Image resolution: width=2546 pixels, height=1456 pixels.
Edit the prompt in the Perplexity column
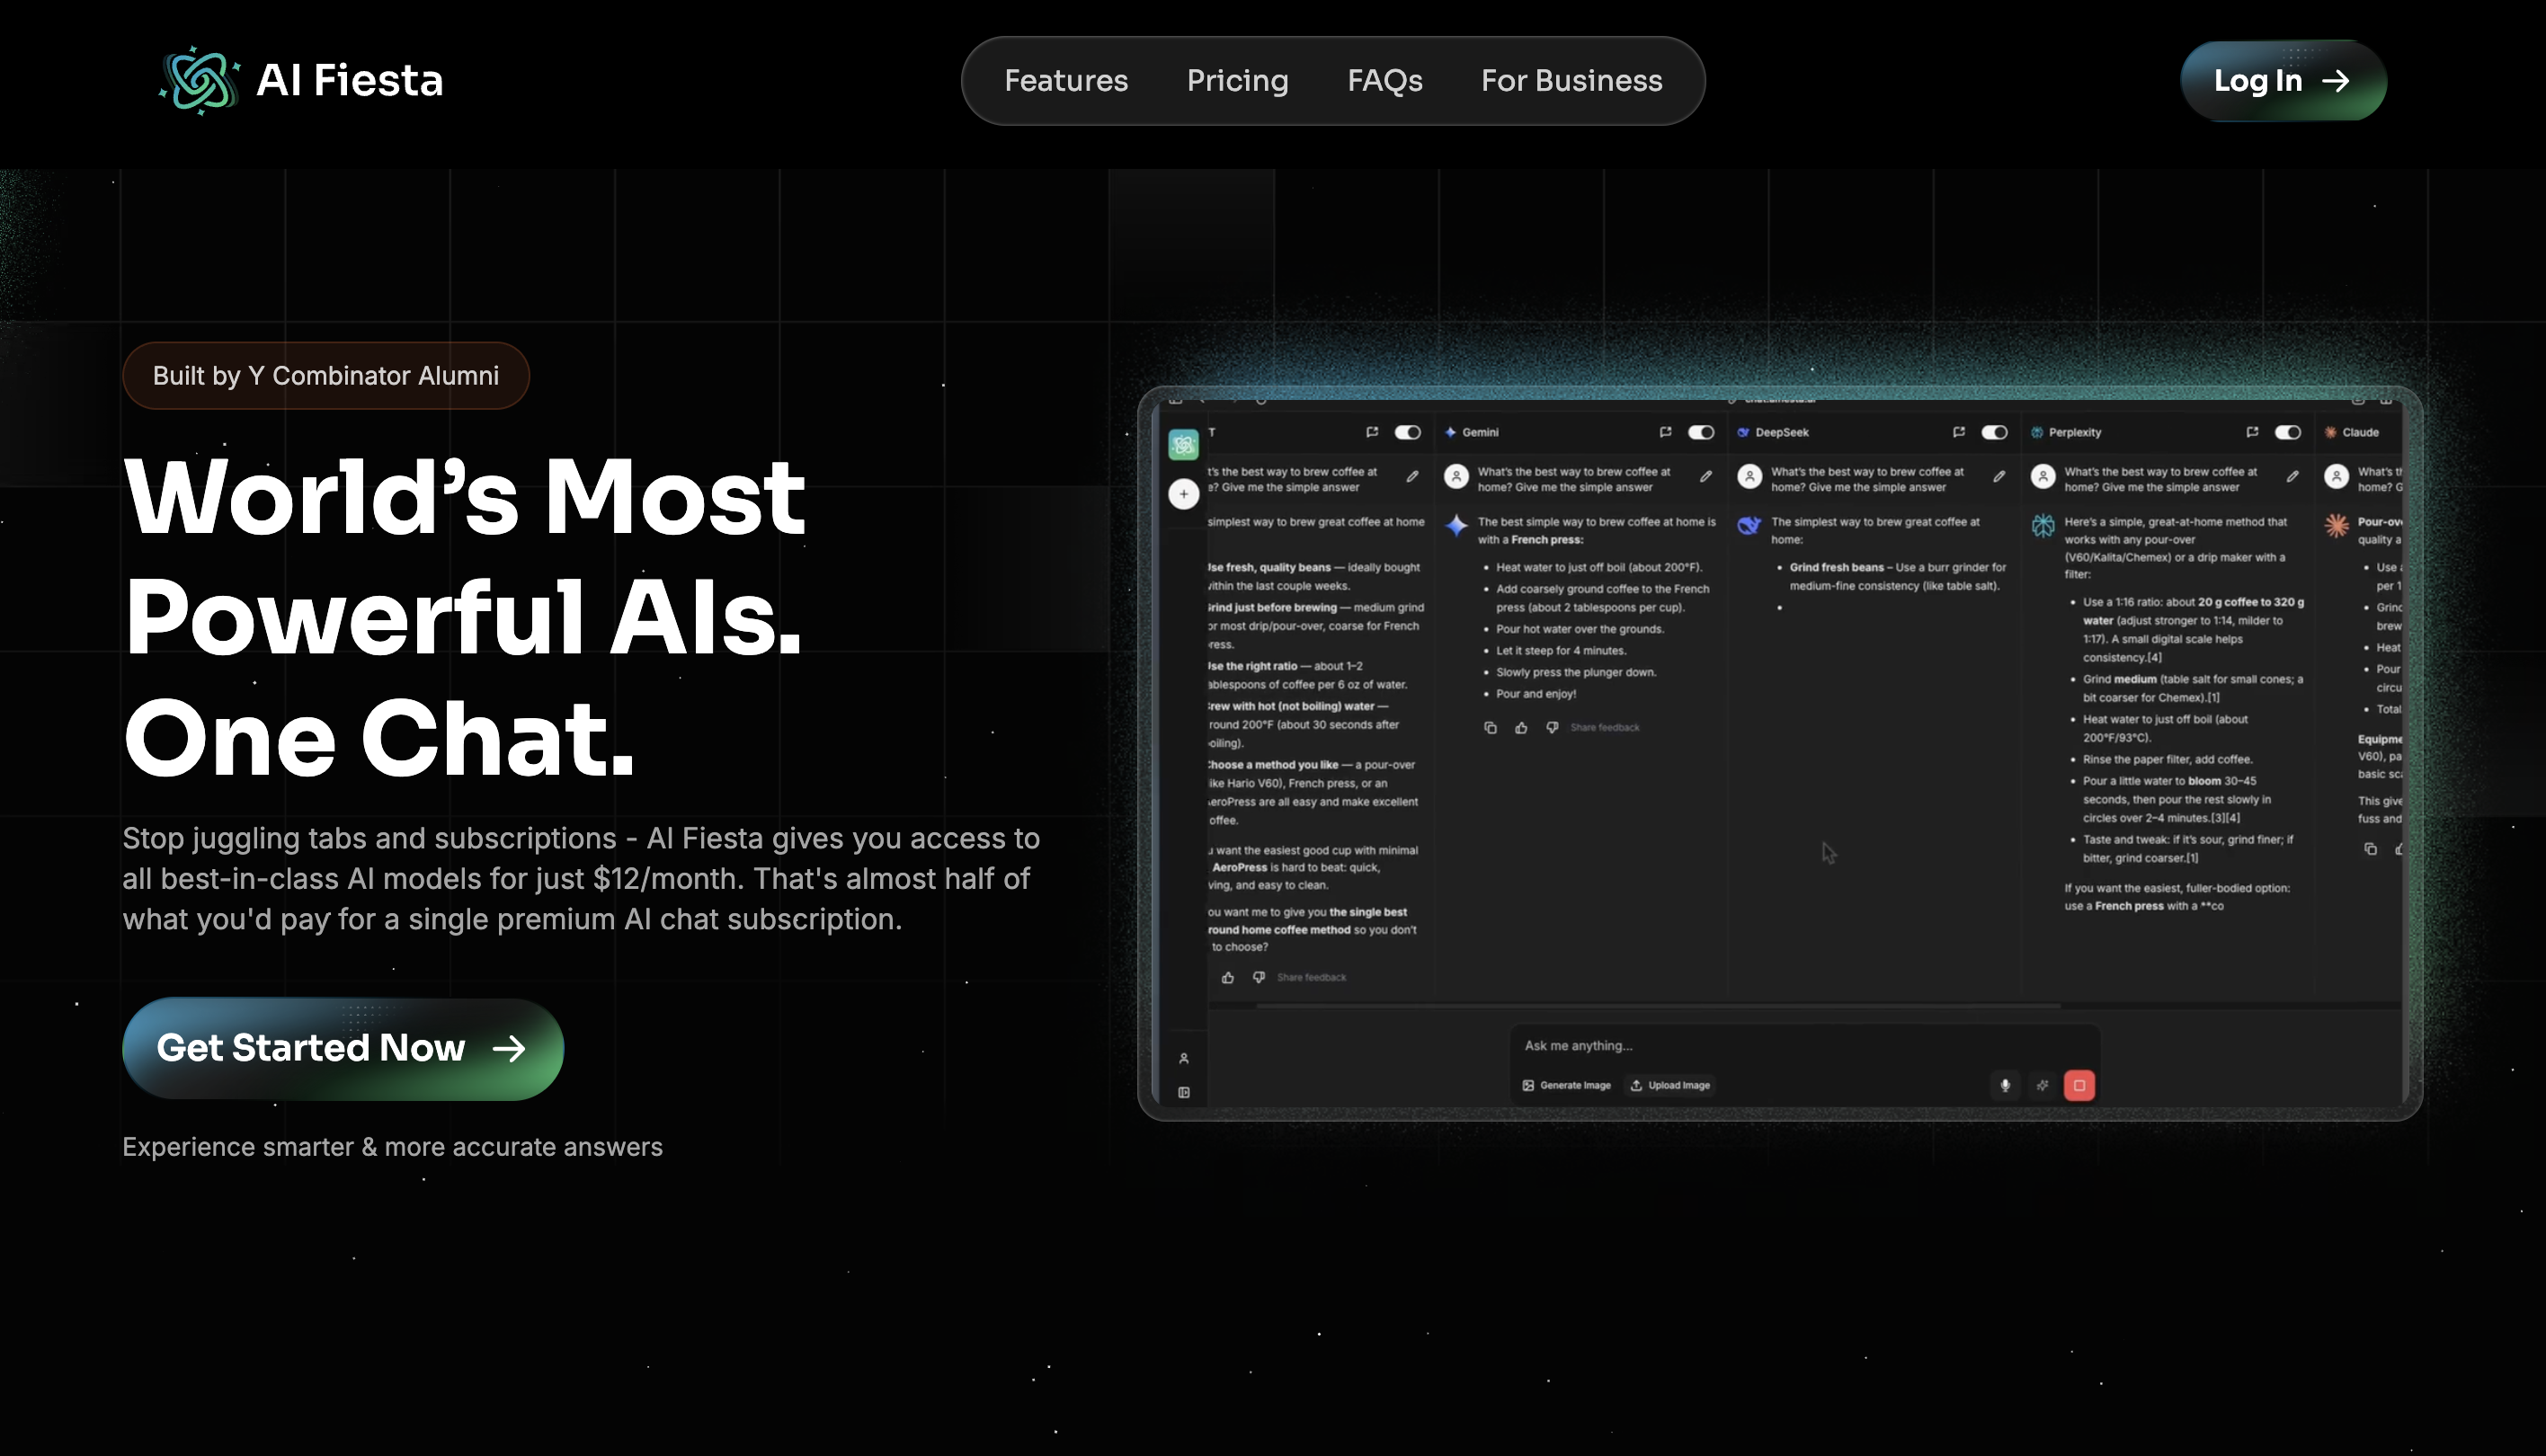click(x=2292, y=477)
